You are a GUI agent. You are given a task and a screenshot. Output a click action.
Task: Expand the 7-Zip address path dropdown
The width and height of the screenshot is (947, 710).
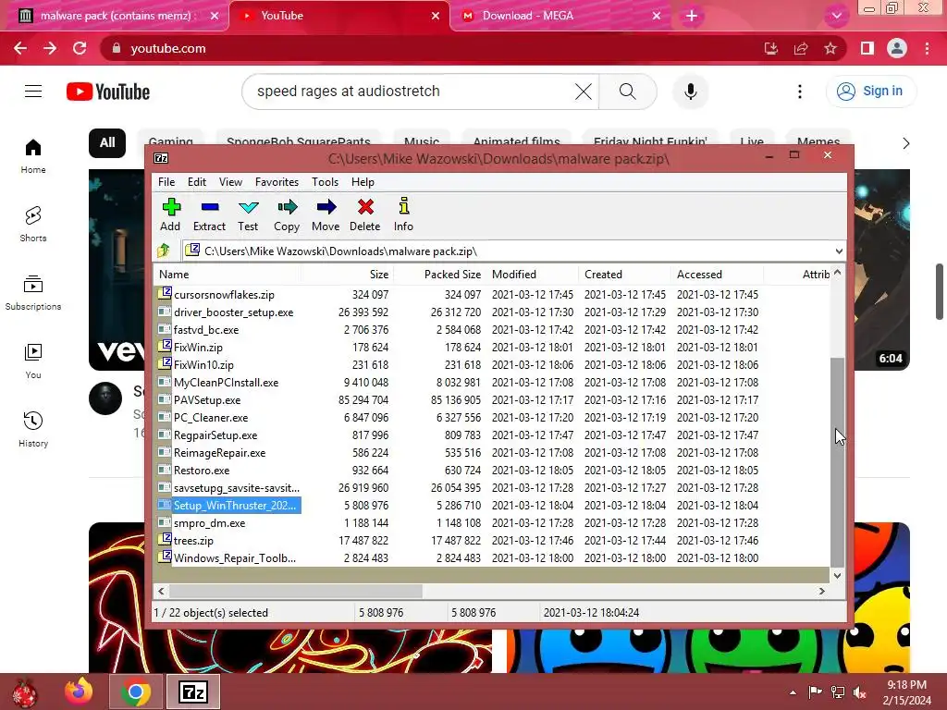839,251
